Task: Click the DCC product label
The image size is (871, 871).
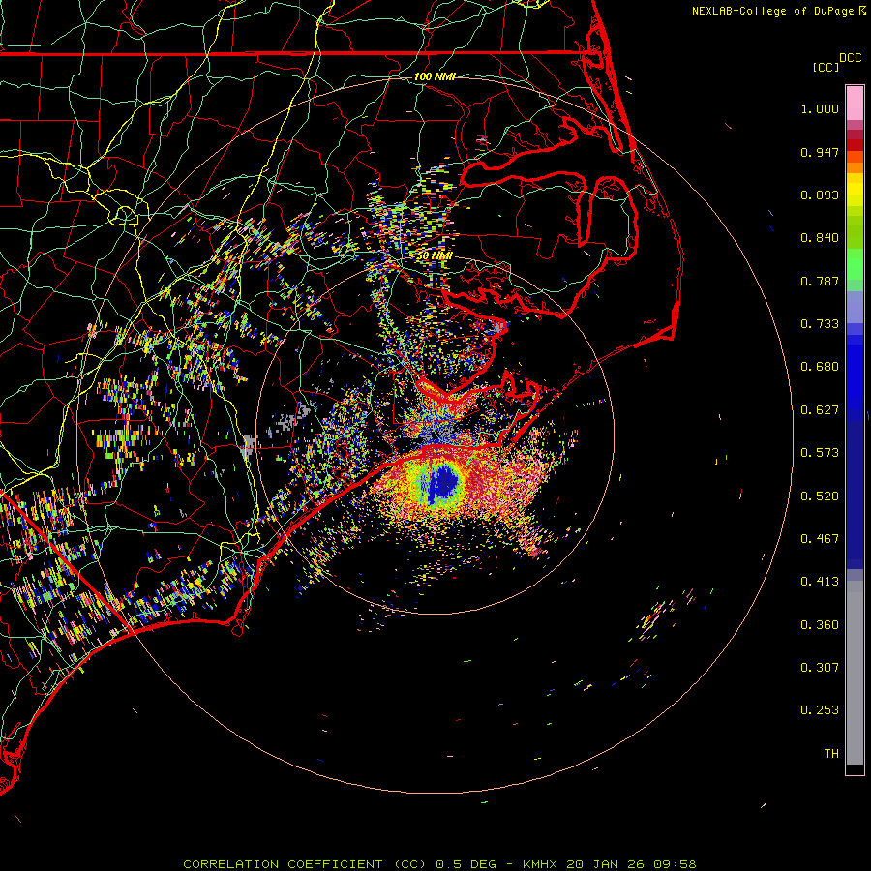Action: tap(850, 58)
